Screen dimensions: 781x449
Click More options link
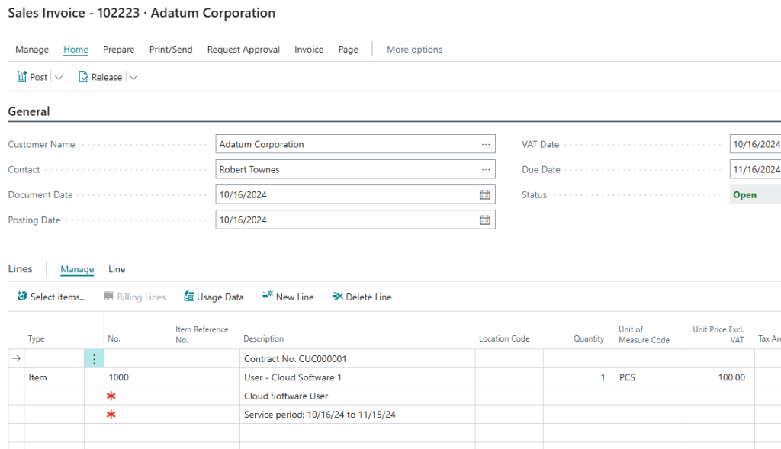tap(414, 50)
